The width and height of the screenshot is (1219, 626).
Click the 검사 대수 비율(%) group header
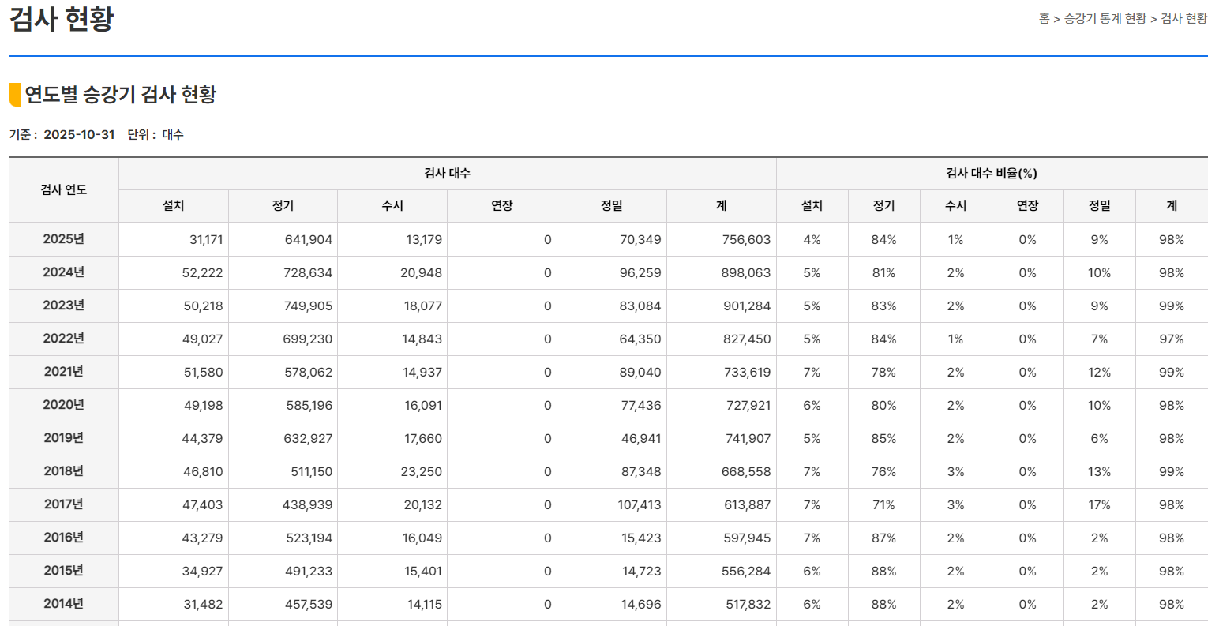click(x=992, y=173)
